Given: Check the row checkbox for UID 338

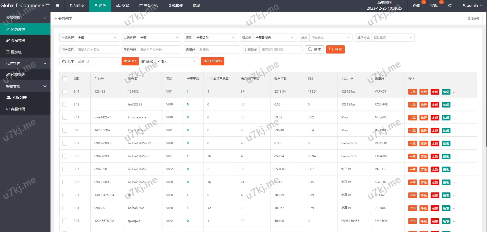Looking at the screenshot, I should point(65,156).
